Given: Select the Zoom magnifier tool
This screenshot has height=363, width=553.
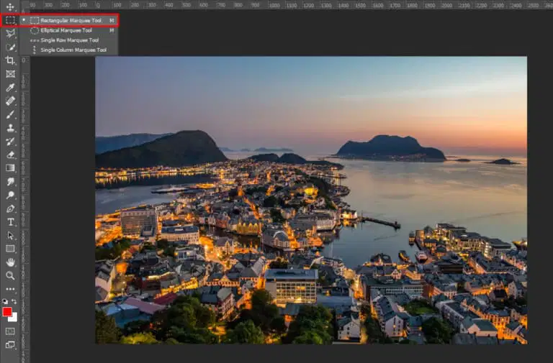Looking at the screenshot, I should click(10, 275).
